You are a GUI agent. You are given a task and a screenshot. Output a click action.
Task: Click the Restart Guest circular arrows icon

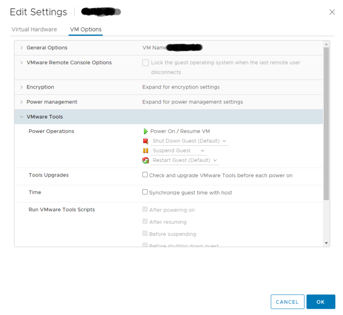point(146,160)
